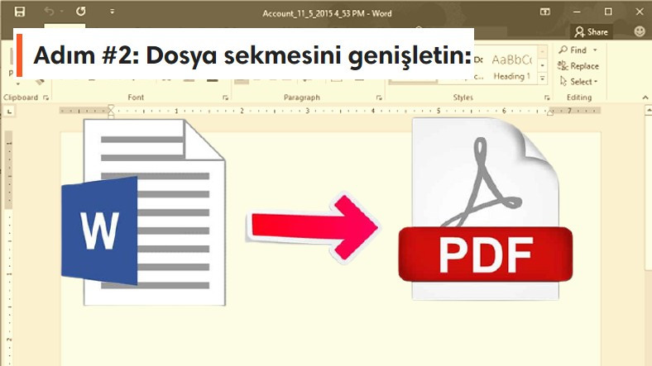Open the Clipboard pane launcher
This screenshot has width=652, height=366.
45,97
